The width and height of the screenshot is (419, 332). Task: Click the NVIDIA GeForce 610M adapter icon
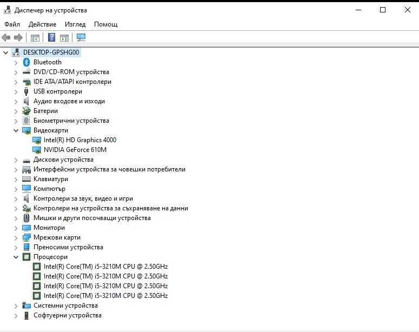tap(37, 150)
